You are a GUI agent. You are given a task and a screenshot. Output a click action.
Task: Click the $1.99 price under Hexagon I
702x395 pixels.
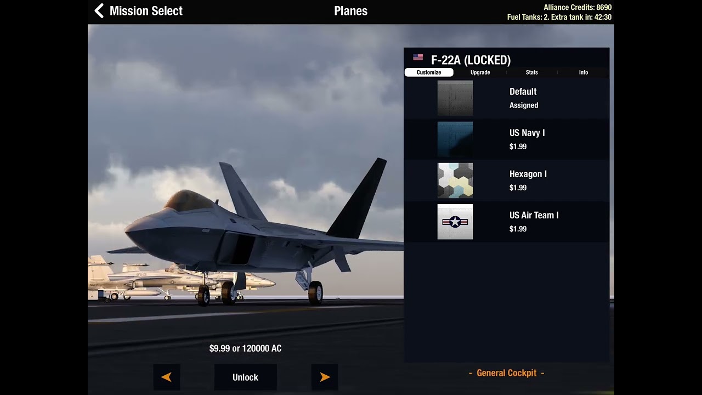click(x=518, y=188)
